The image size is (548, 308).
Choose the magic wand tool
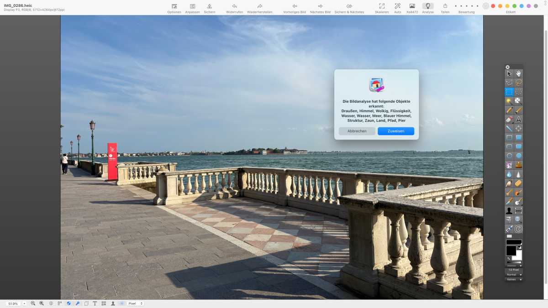(x=509, y=101)
